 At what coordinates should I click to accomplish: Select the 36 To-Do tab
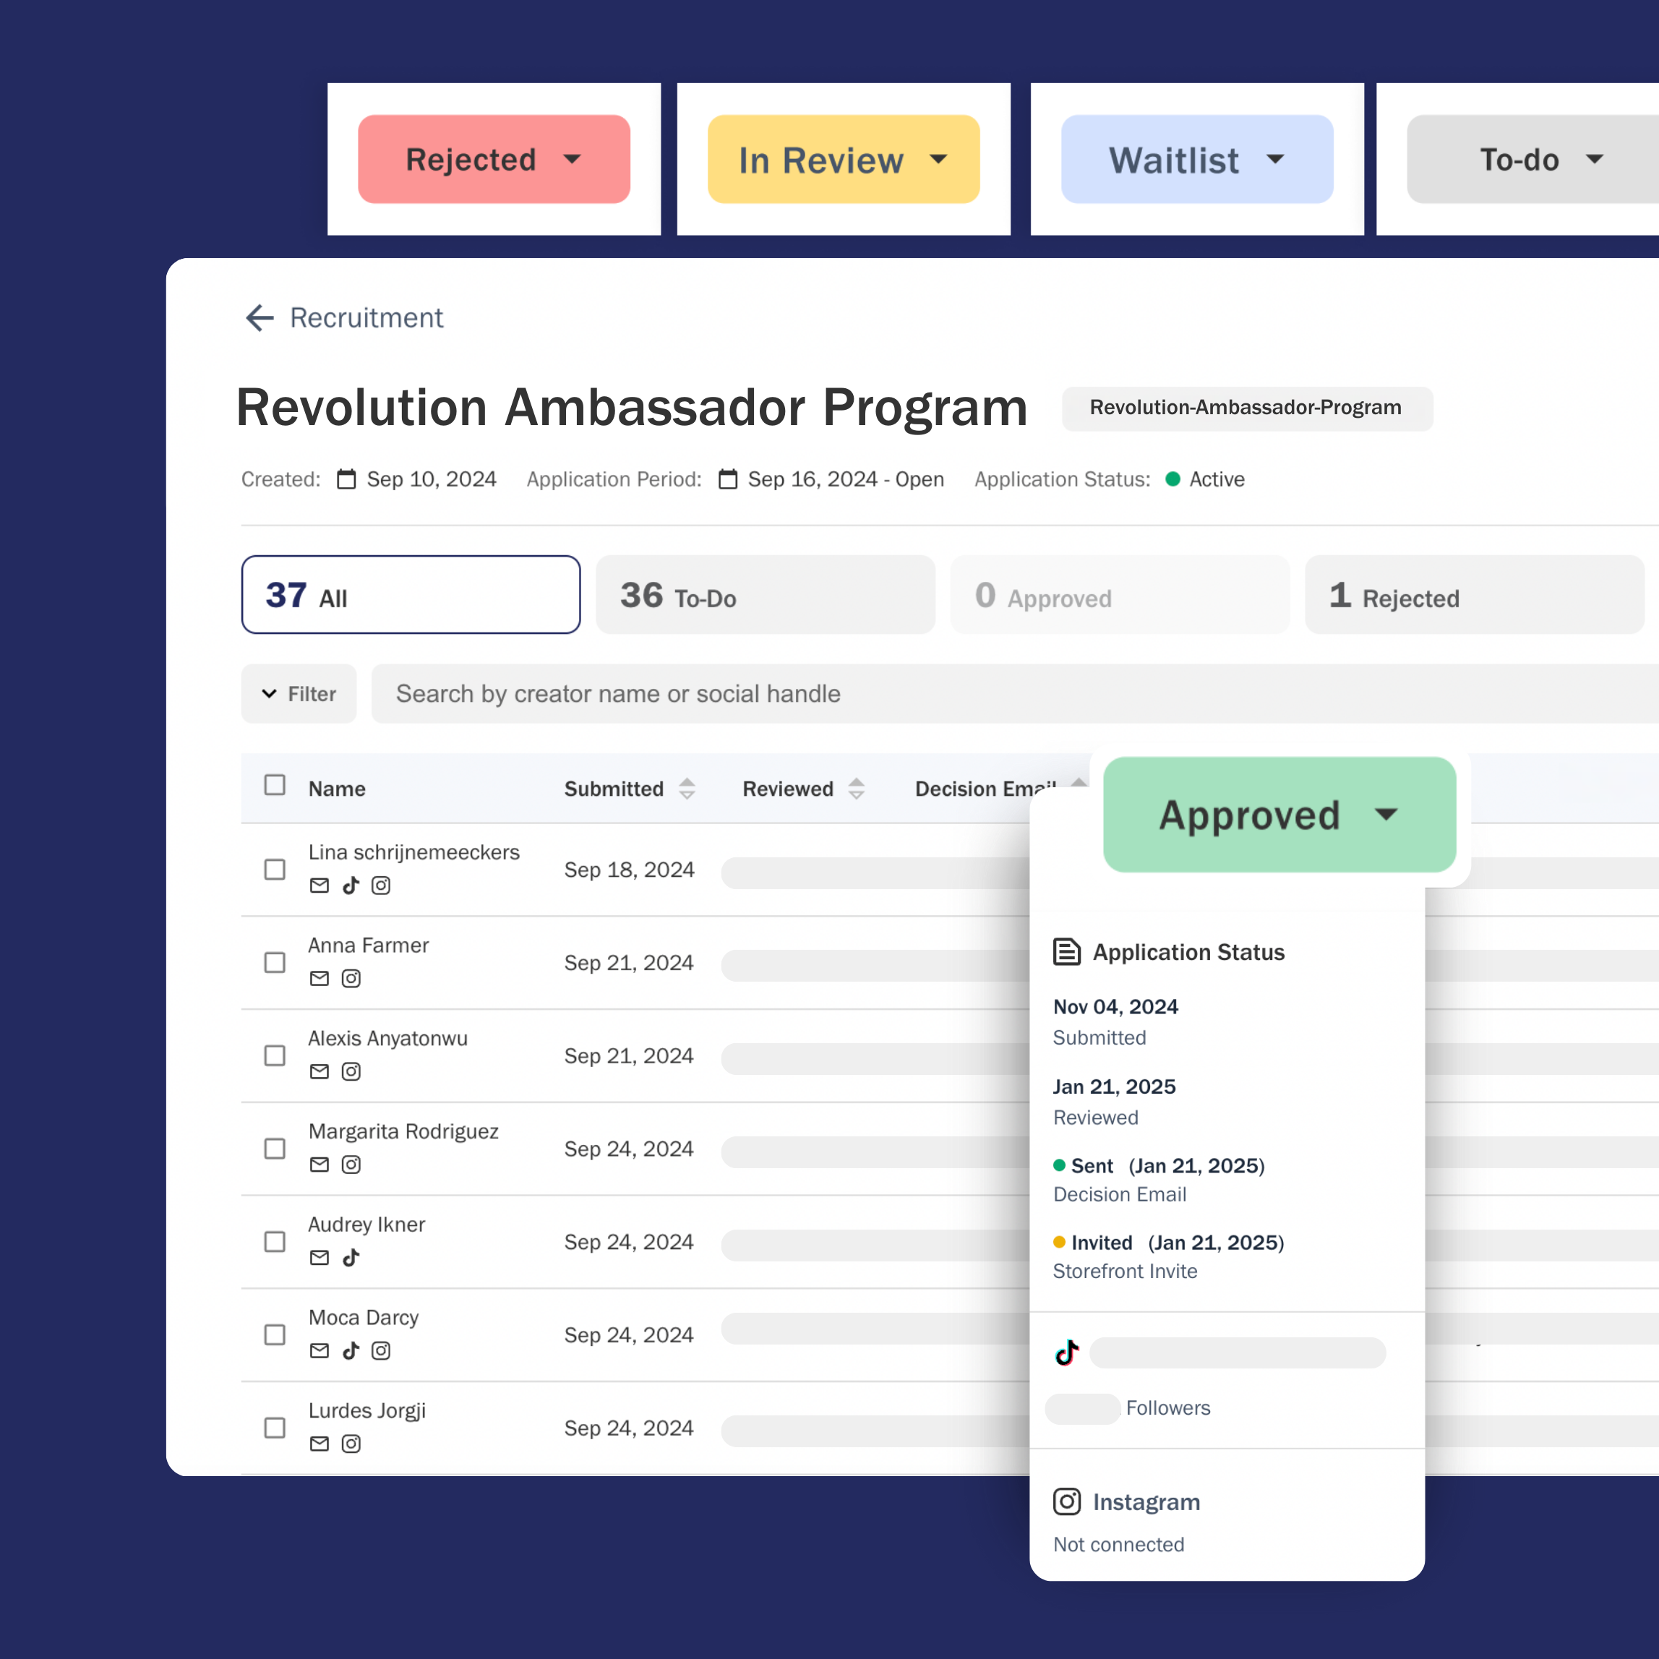(x=765, y=594)
